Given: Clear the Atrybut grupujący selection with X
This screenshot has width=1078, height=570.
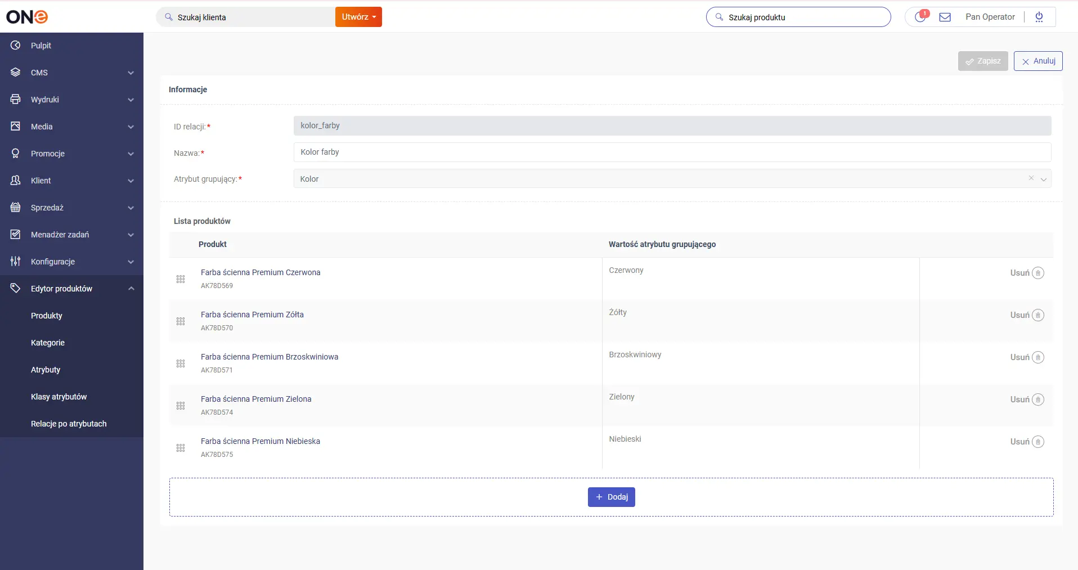Looking at the screenshot, I should click(x=1031, y=178).
